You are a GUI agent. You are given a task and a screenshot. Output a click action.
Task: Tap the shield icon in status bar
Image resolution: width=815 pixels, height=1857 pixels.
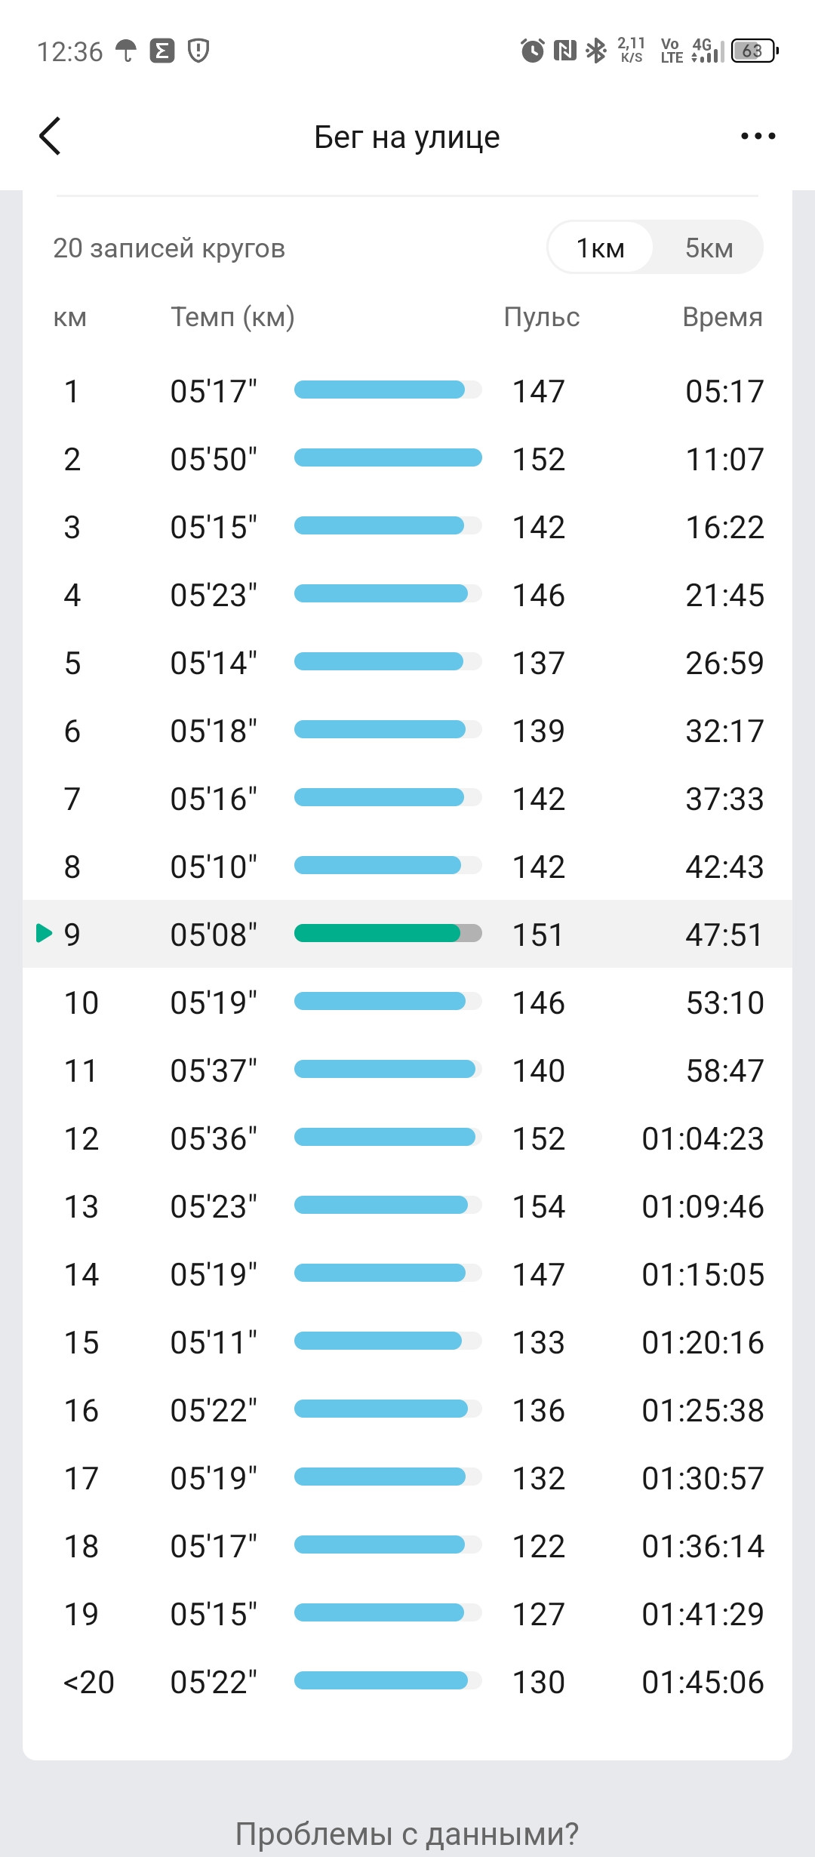[198, 51]
